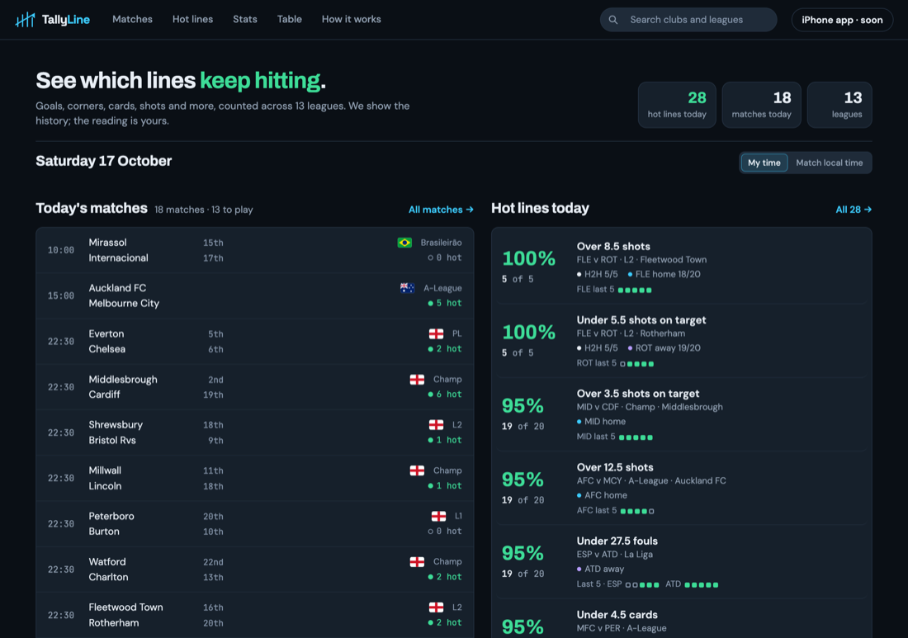Open How it works page

(352, 19)
